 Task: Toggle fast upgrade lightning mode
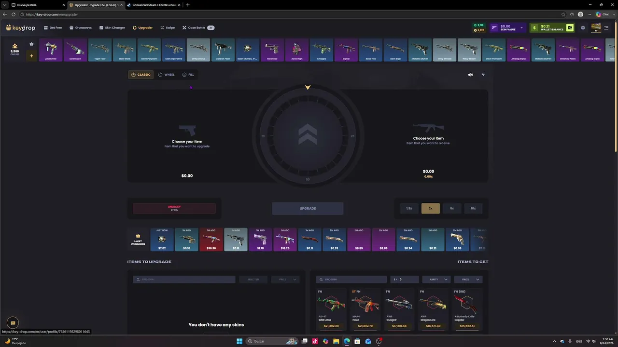(x=483, y=75)
